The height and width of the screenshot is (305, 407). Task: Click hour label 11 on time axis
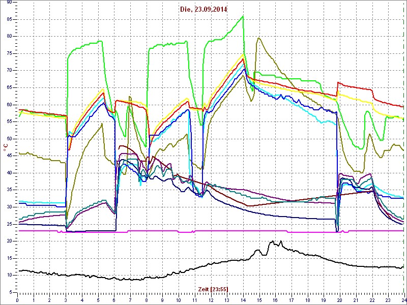(x=194, y=300)
